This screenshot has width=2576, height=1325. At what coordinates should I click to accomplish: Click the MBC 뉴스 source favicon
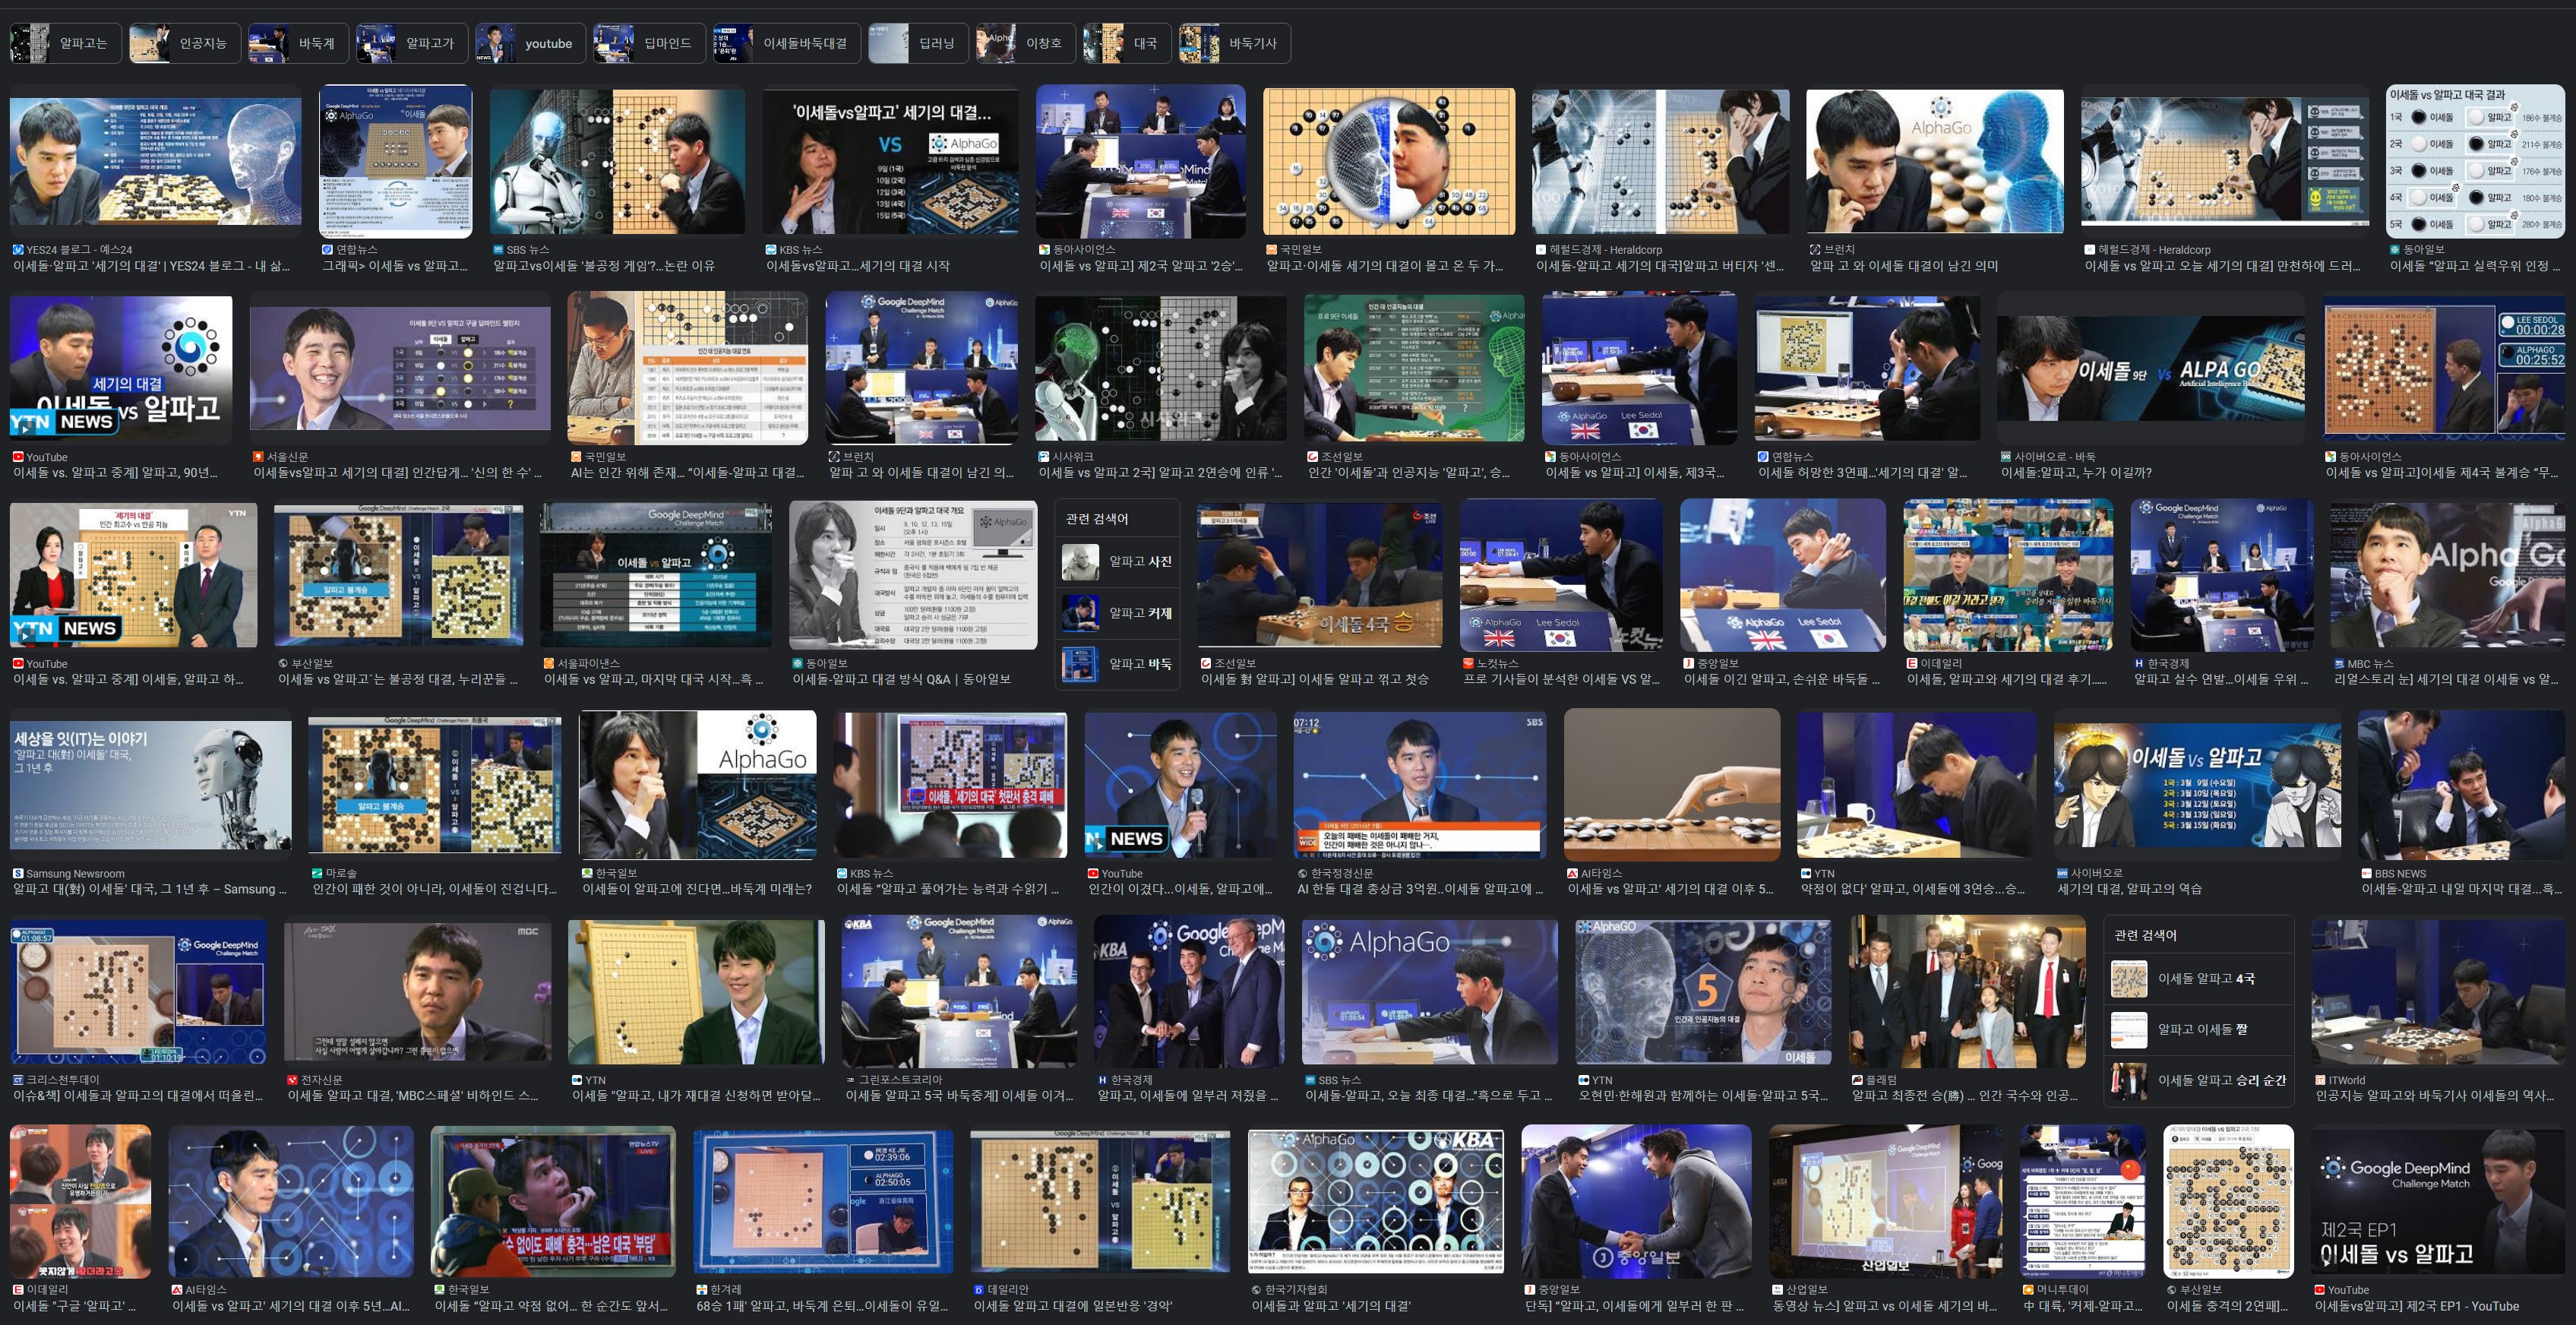pyautogui.click(x=2339, y=664)
